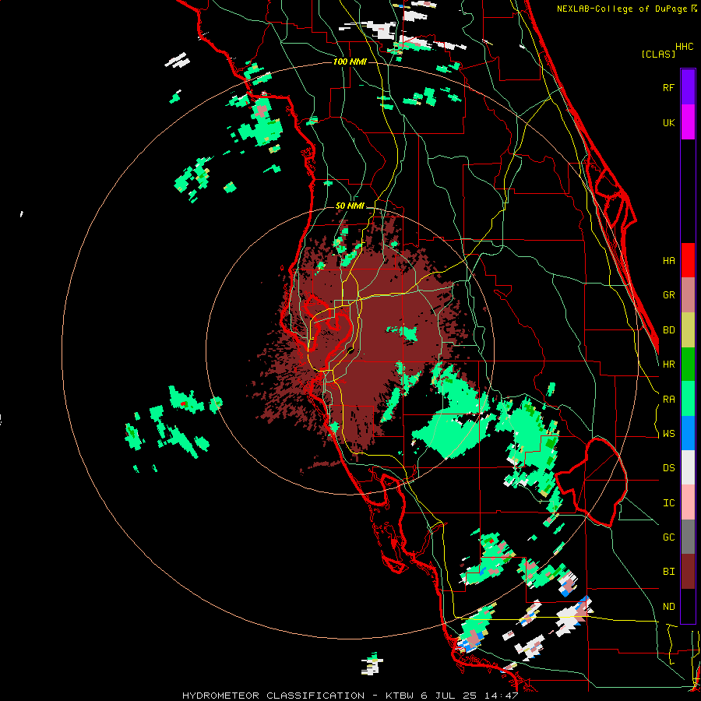
Task: Click the DS legend label
Action: 668,468
